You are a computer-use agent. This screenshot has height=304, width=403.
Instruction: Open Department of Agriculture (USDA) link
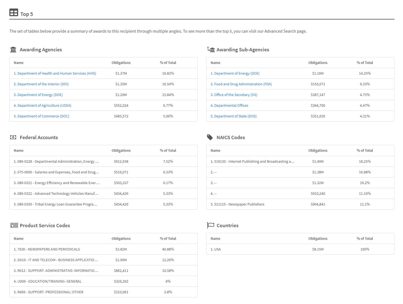tap(42, 106)
